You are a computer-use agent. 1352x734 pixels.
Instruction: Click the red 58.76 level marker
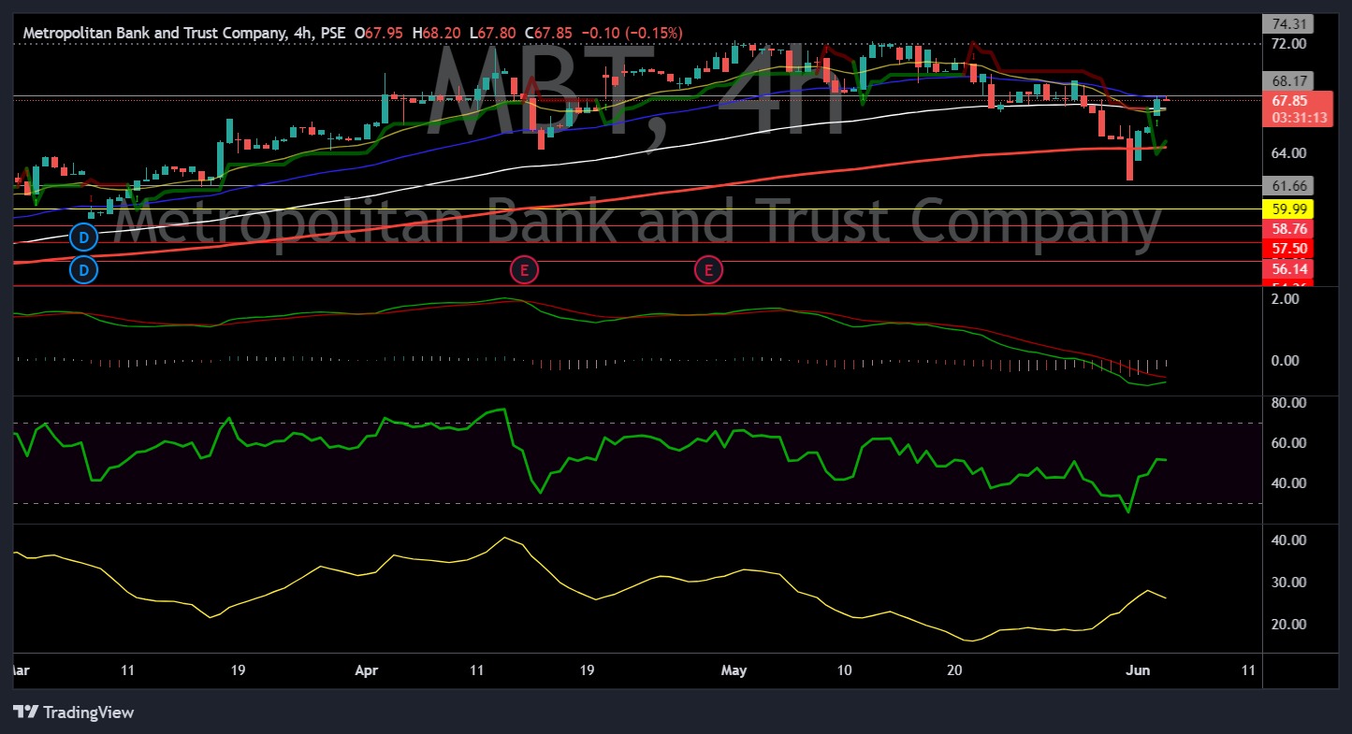1290,228
